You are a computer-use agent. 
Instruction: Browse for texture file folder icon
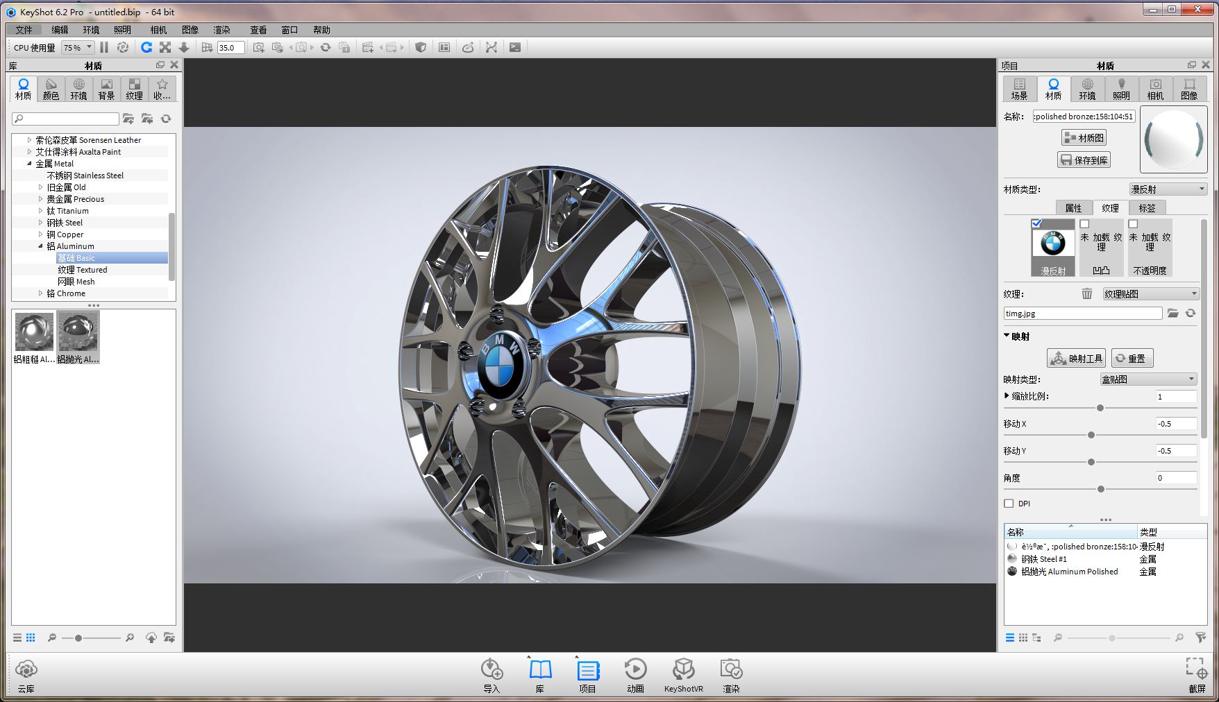click(x=1173, y=314)
